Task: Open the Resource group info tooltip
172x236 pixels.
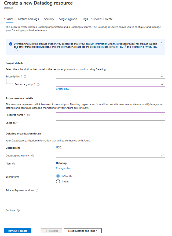Action: (38, 84)
